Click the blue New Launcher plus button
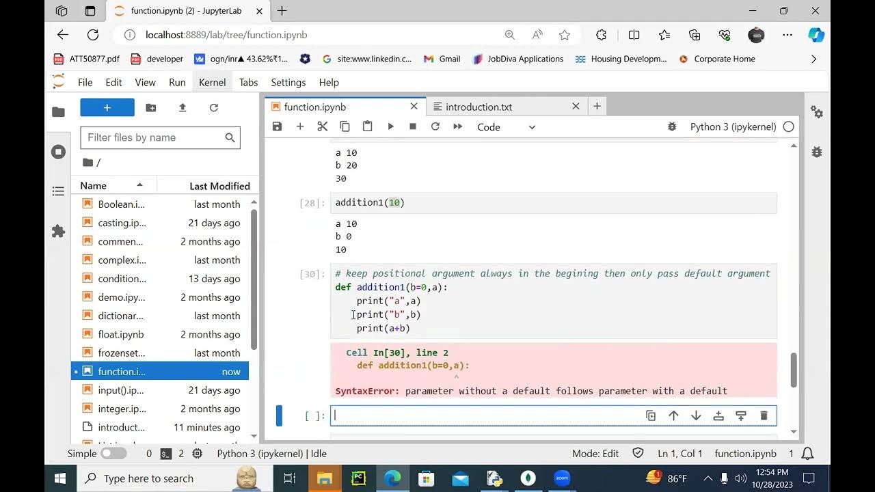The image size is (875, 492). pyautogui.click(x=107, y=107)
